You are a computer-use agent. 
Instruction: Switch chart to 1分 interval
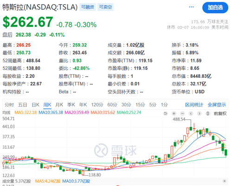(164, 105)
